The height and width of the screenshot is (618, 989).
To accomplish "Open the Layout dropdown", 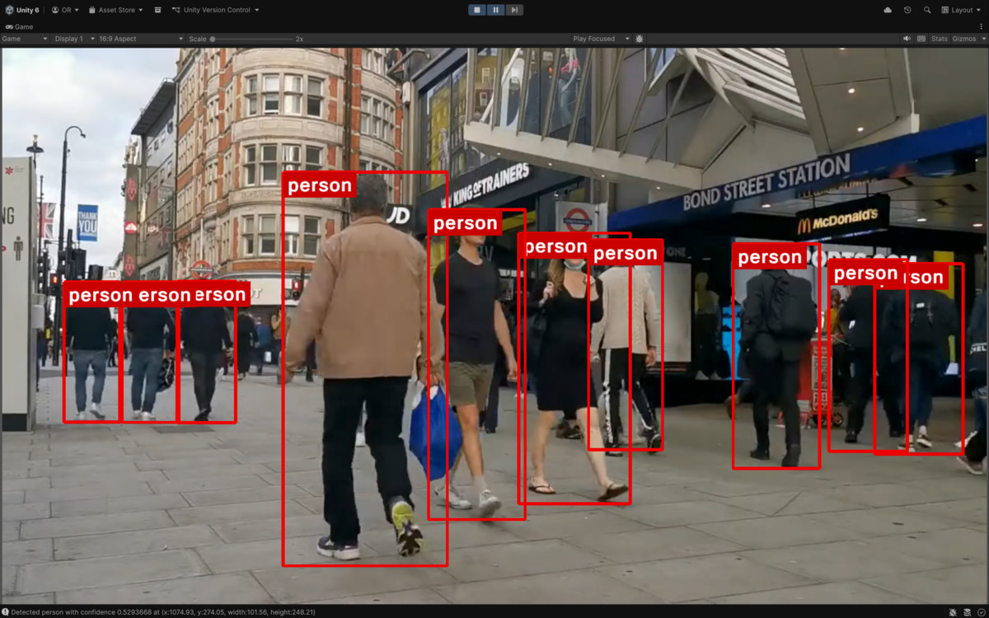I will pyautogui.click(x=962, y=10).
